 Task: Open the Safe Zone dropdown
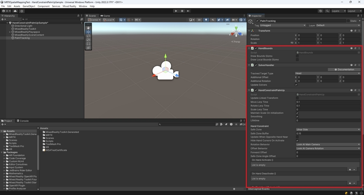point(328,129)
